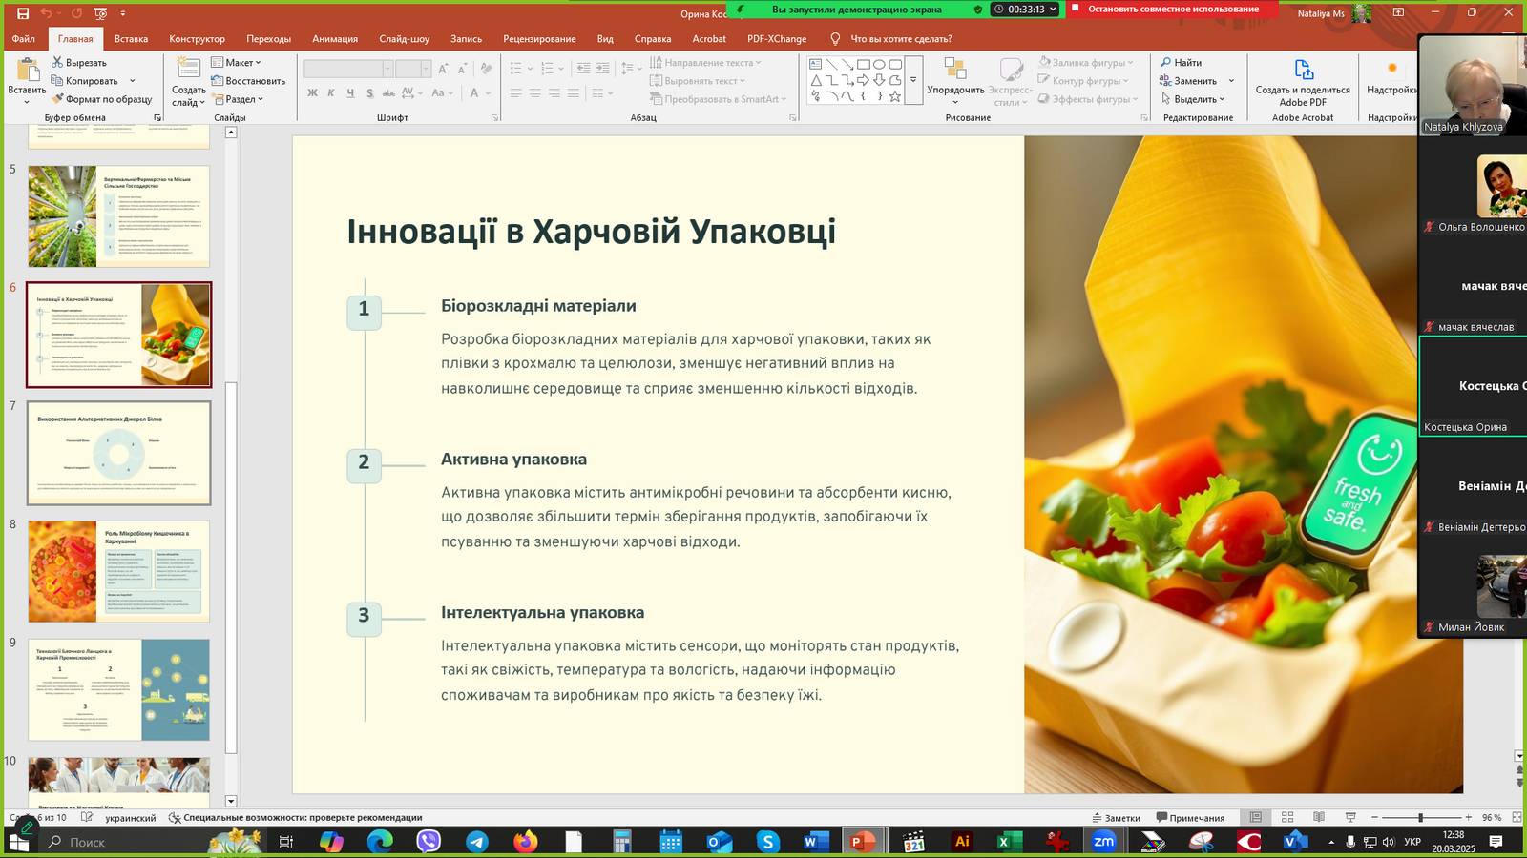Screen dimensions: 1527x858
Task: Open Excel from the taskbar
Action: click(1008, 842)
